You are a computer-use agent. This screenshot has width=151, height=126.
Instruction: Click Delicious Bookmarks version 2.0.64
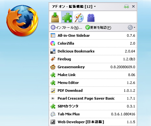[x=130, y=51]
